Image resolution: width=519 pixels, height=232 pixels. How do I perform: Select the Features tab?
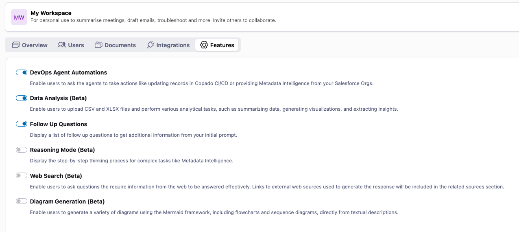tap(217, 45)
